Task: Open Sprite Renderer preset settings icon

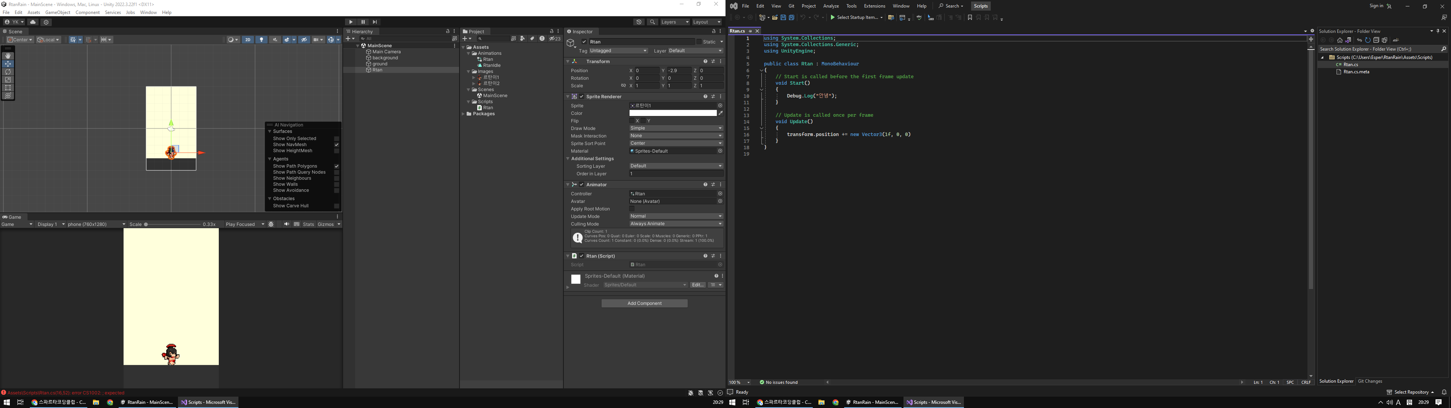Action: pos(713,96)
